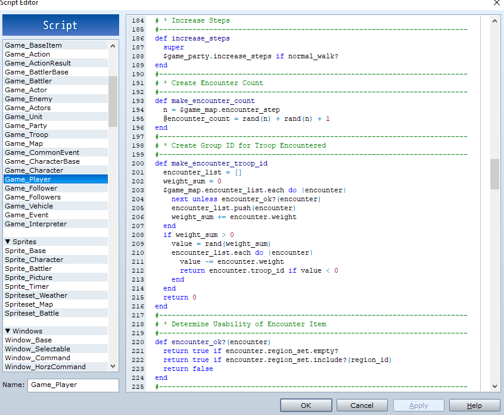The image size is (504, 415).
Task: Choose the Game_Unit script
Action: point(56,117)
